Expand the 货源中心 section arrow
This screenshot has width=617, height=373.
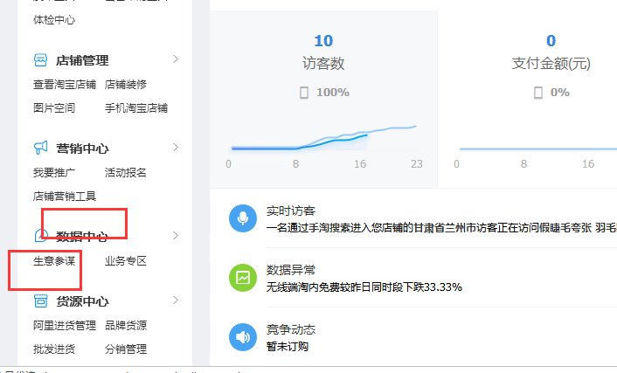pos(176,300)
